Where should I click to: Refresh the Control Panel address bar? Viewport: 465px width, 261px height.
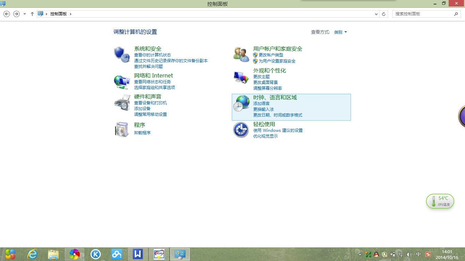384,14
